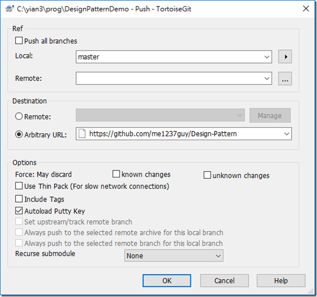Image resolution: width=317 pixels, height=297 pixels.
Task: Close the Push dialog window
Action: [x=306, y=9]
